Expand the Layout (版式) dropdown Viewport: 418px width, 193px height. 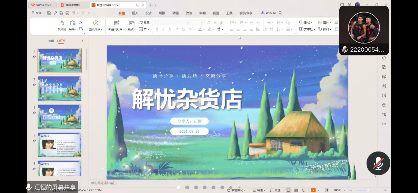point(132,29)
